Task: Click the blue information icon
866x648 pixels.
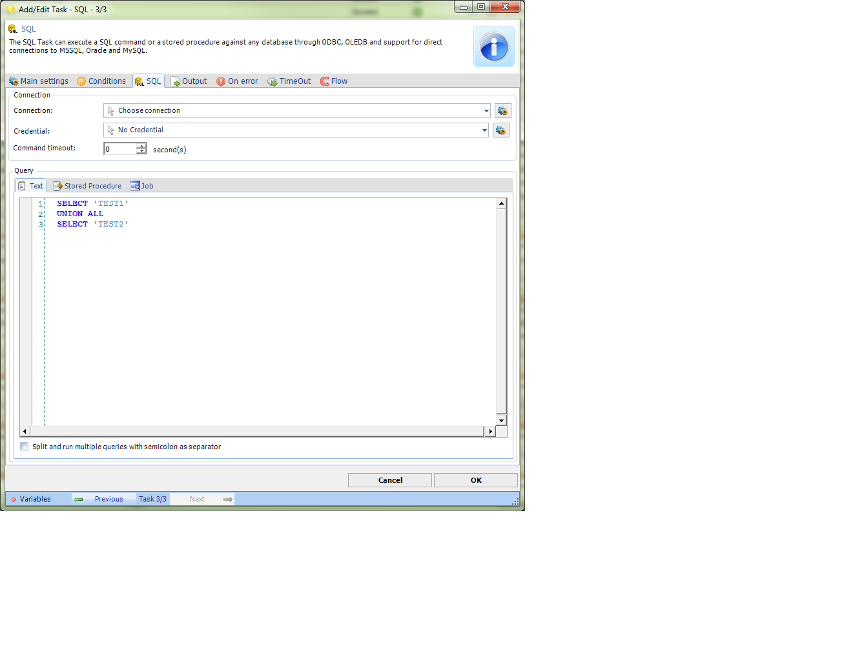Action: pyautogui.click(x=494, y=47)
